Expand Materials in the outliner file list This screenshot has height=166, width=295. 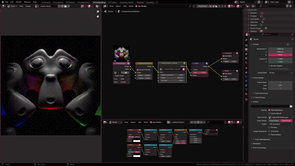pyautogui.click(x=249, y=22)
